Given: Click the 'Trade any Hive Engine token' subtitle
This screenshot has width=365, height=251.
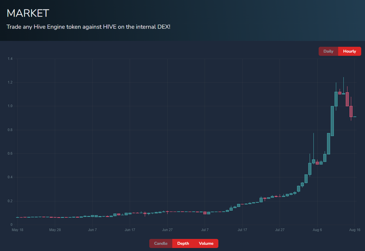Looking at the screenshot, I should [x=88, y=27].
